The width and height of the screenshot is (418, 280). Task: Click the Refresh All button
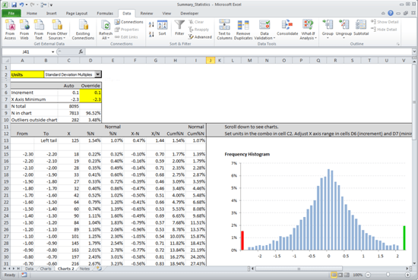[x=106, y=30]
